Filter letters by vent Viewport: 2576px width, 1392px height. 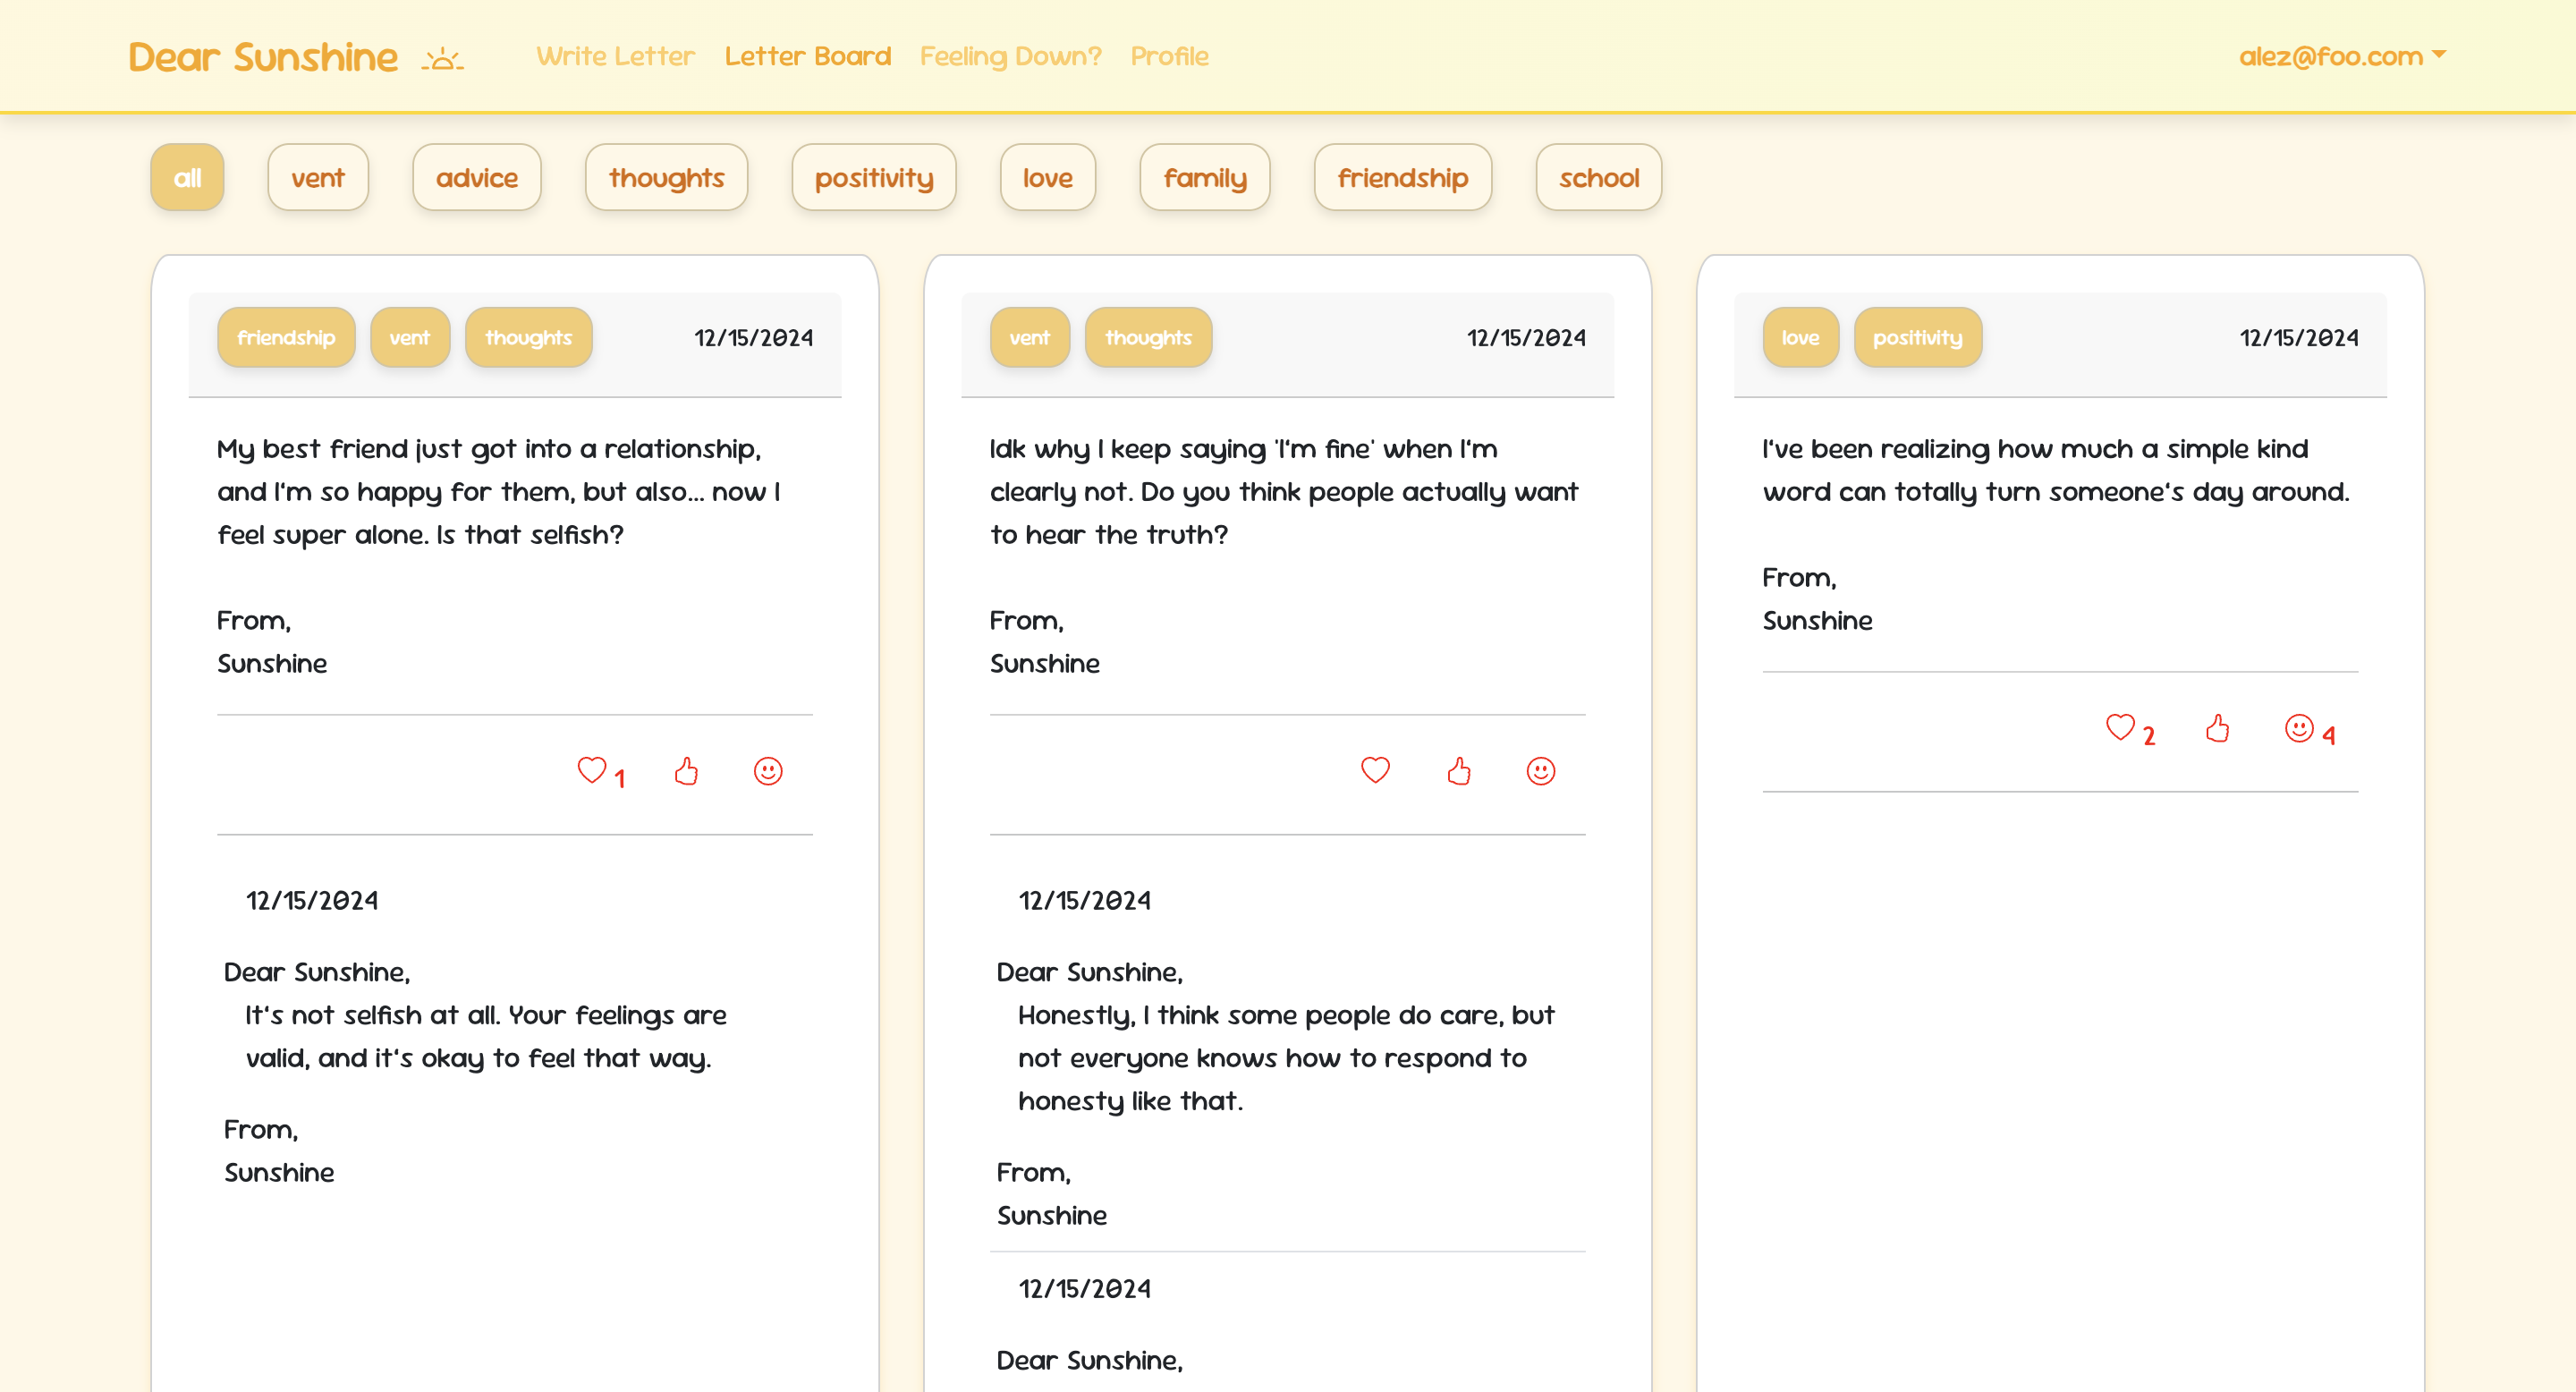(x=318, y=178)
